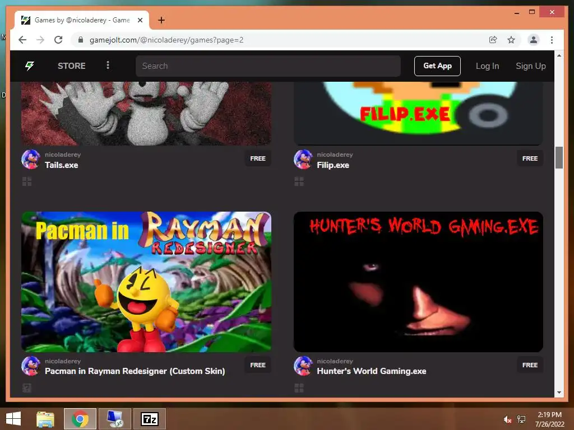Open the Windows Start menu
The height and width of the screenshot is (430, 574).
pos(13,419)
